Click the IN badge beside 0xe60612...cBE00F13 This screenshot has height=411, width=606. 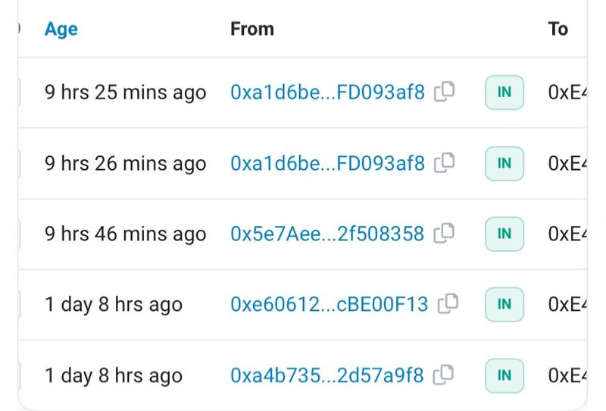point(504,305)
